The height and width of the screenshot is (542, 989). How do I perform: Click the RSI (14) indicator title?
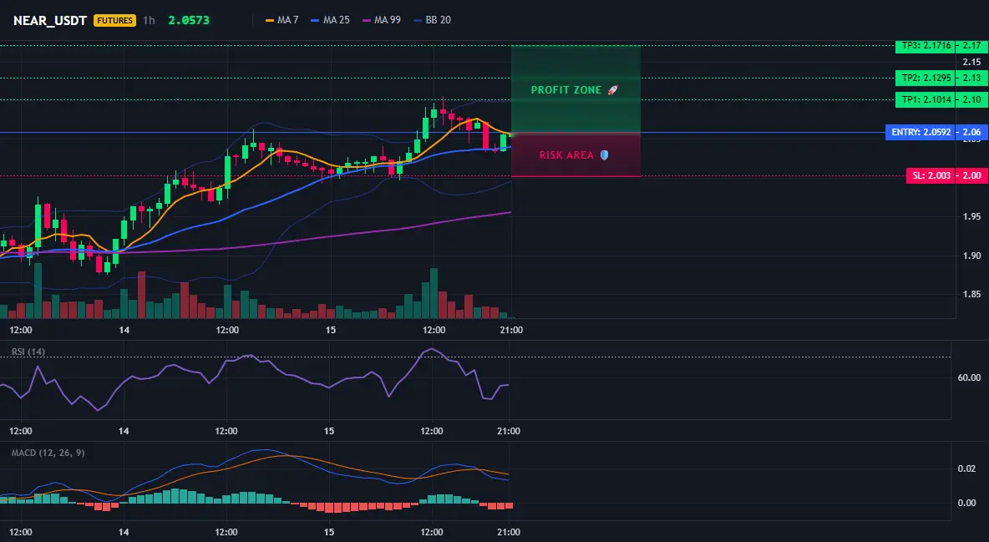[28, 352]
